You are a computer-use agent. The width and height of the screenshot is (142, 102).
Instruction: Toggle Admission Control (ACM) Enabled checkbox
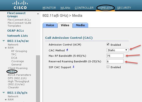(108, 44)
